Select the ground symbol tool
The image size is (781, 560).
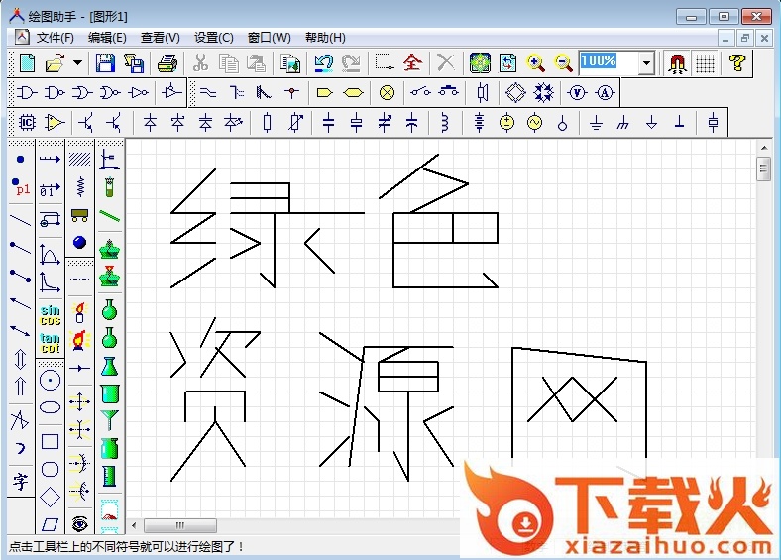[596, 123]
